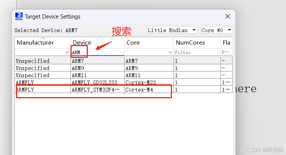286x155 pixels.
Task: Sort by the NumCores column header
Action: 197,43
